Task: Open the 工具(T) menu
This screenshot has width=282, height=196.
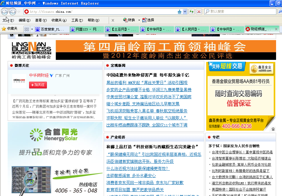Action: [x=77, y=20]
